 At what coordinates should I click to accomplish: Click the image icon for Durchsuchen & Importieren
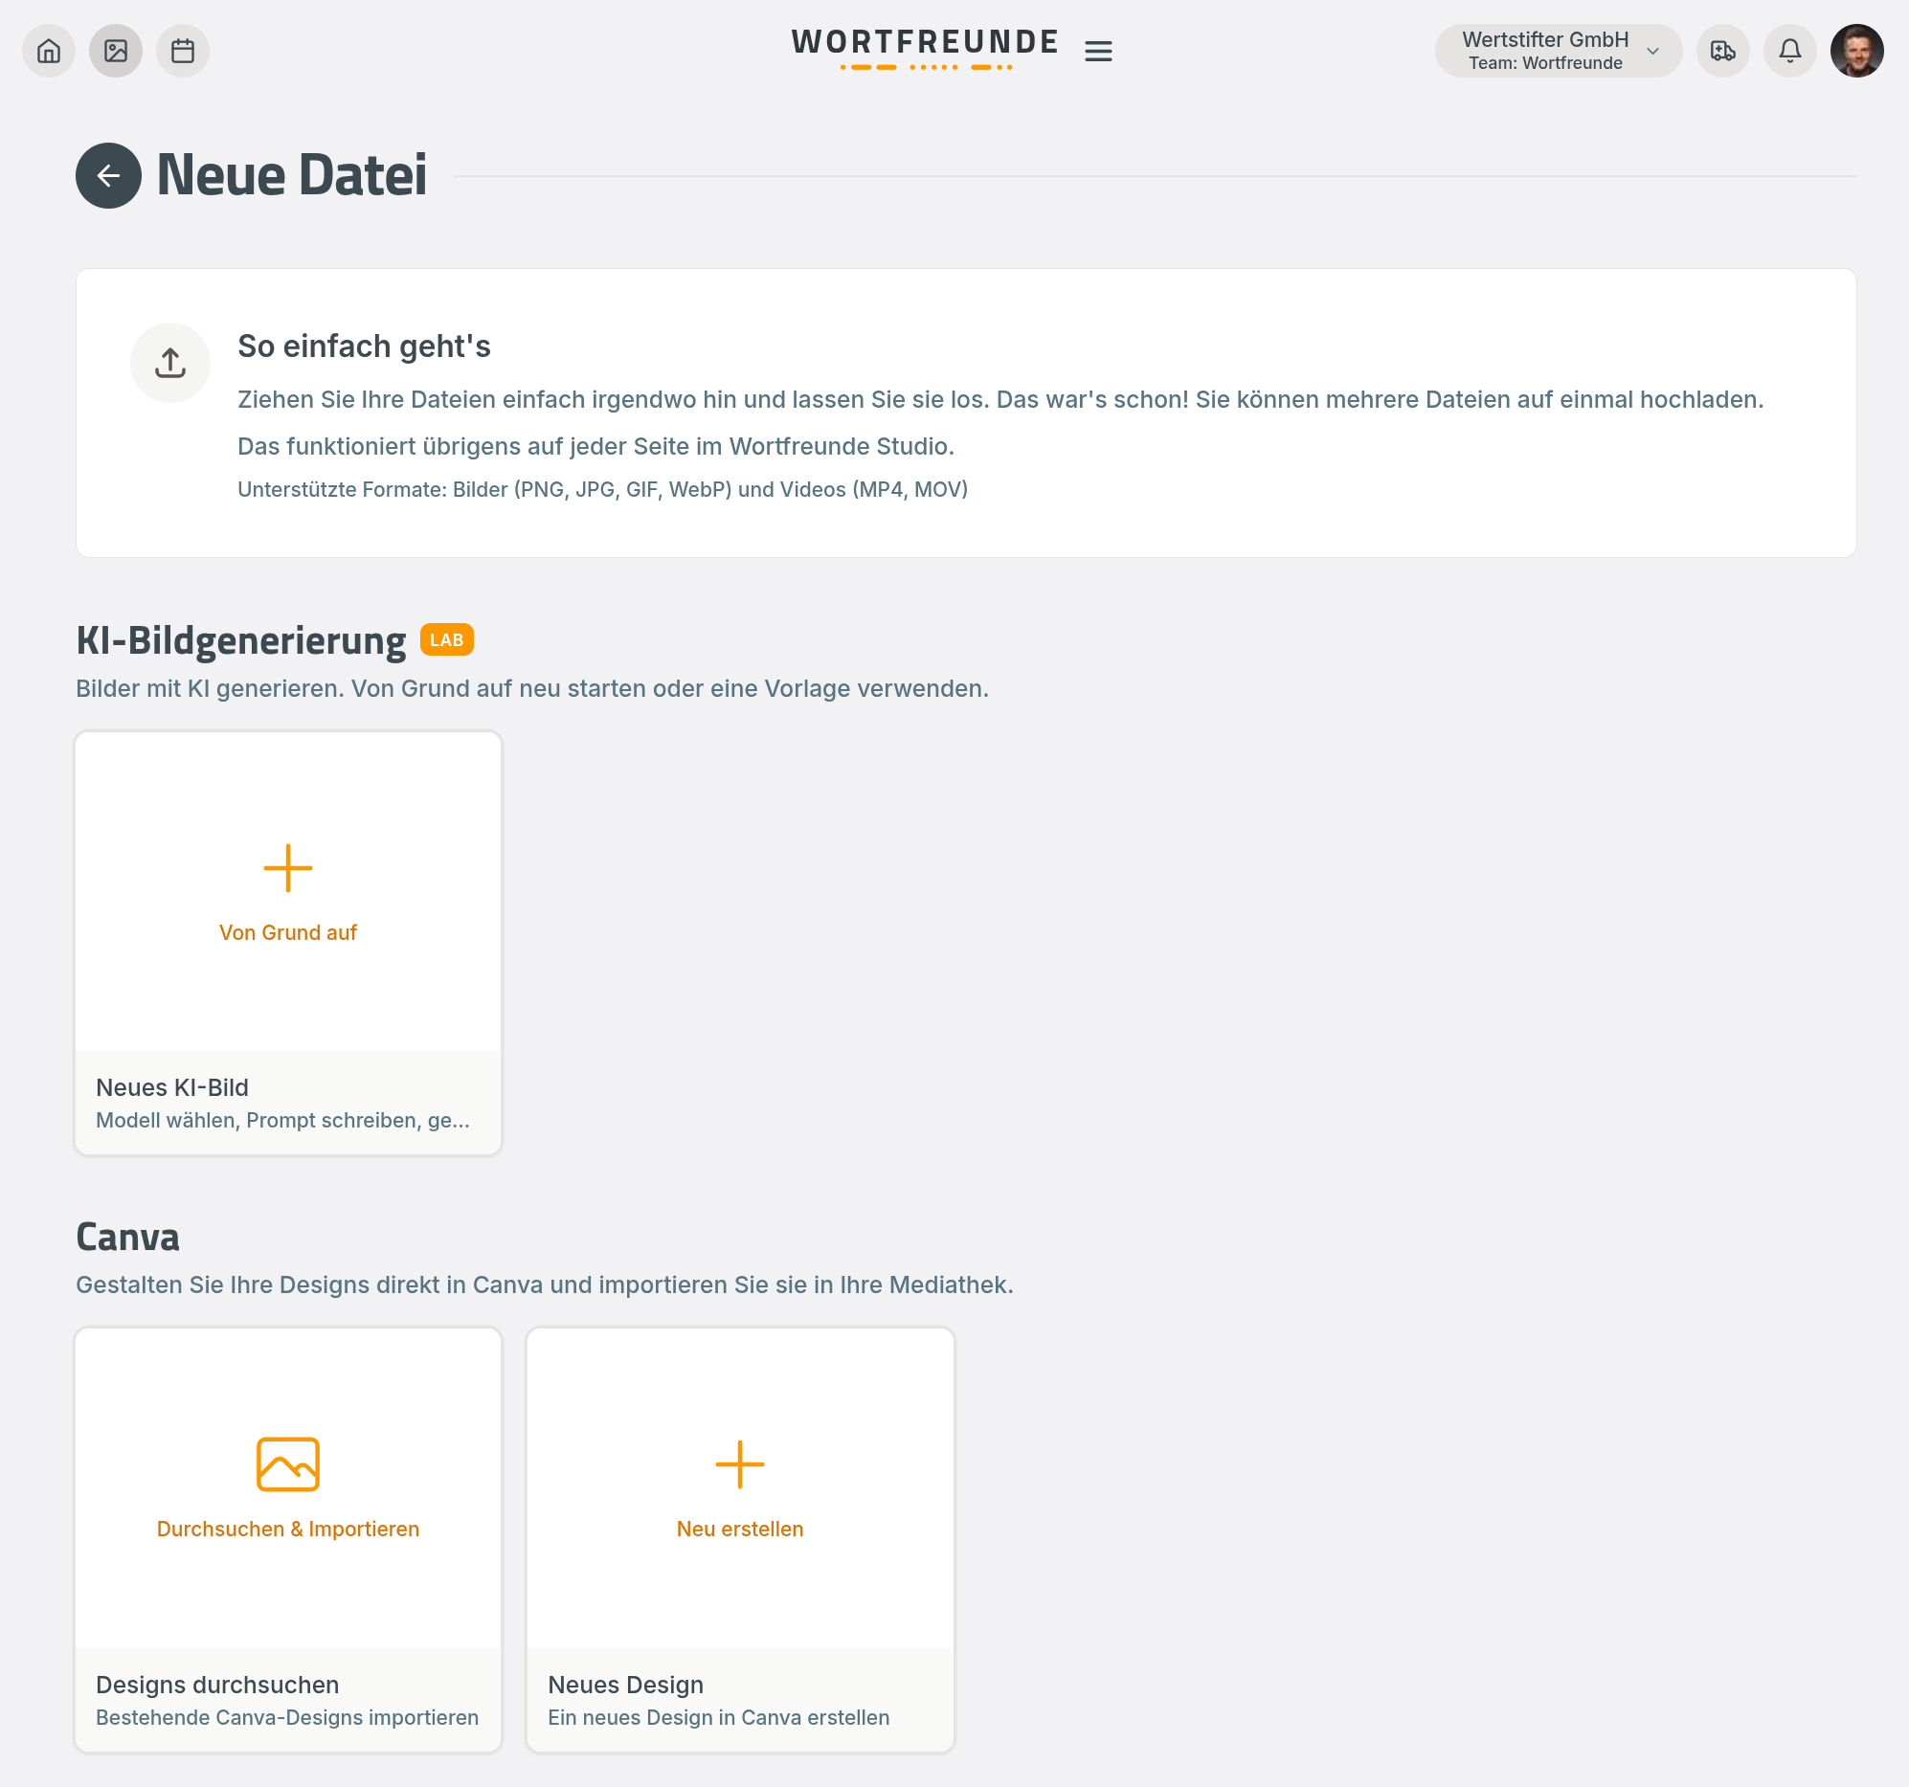tap(288, 1465)
